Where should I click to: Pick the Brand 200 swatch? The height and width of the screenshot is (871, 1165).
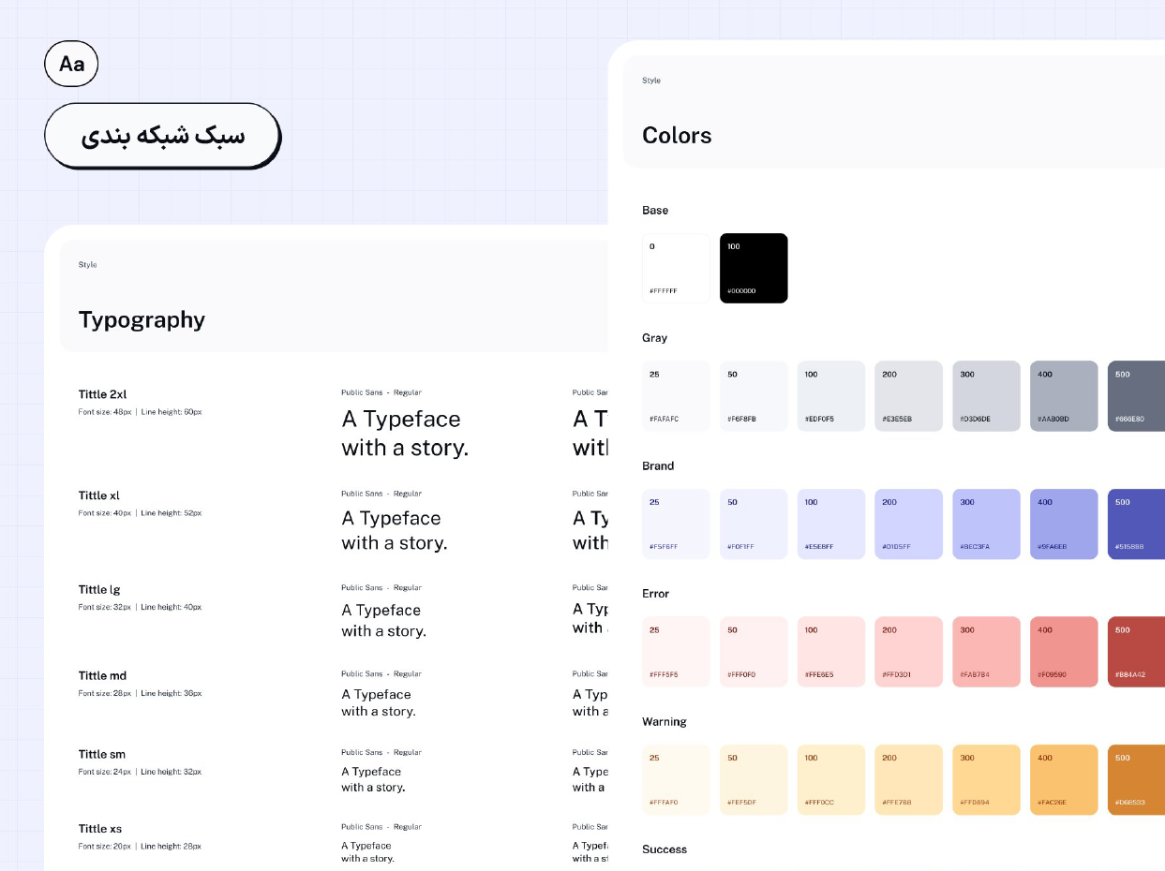pos(908,524)
